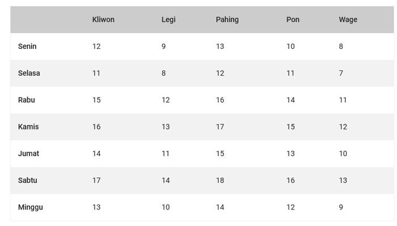
Task: Click the Legi column header
Action: point(168,20)
